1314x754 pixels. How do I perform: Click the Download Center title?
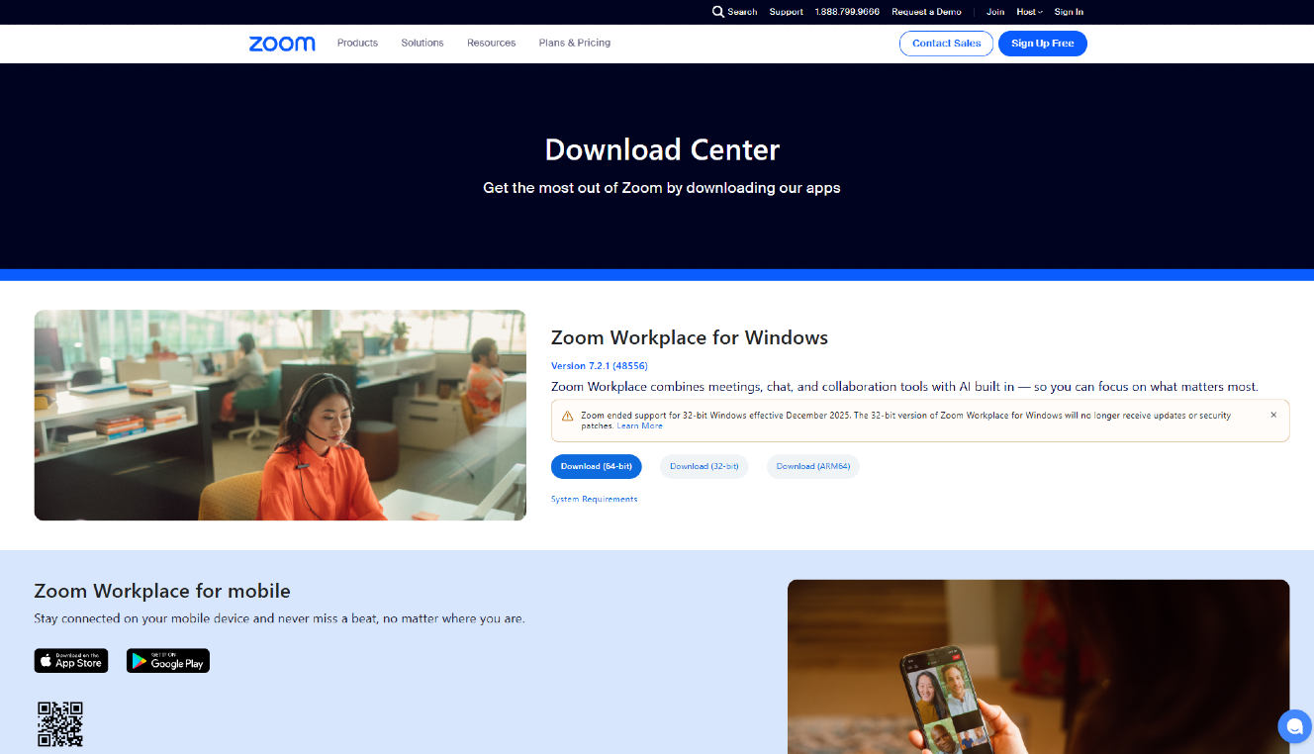pyautogui.click(x=662, y=149)
